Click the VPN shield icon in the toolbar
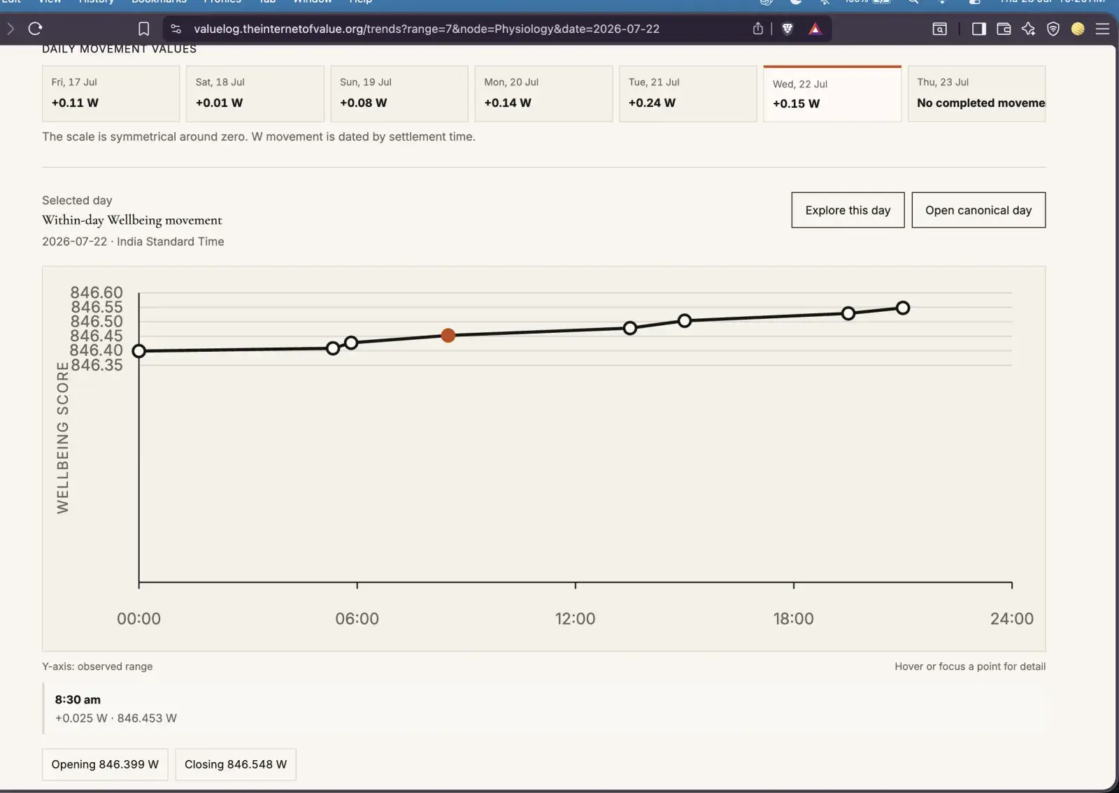This screenshot has width=1119, height=793. coord(1053,29)
